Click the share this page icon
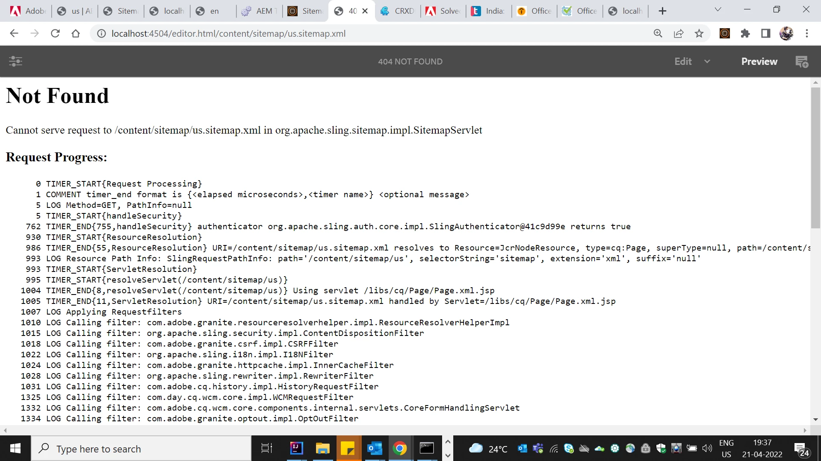 [679, 33]
